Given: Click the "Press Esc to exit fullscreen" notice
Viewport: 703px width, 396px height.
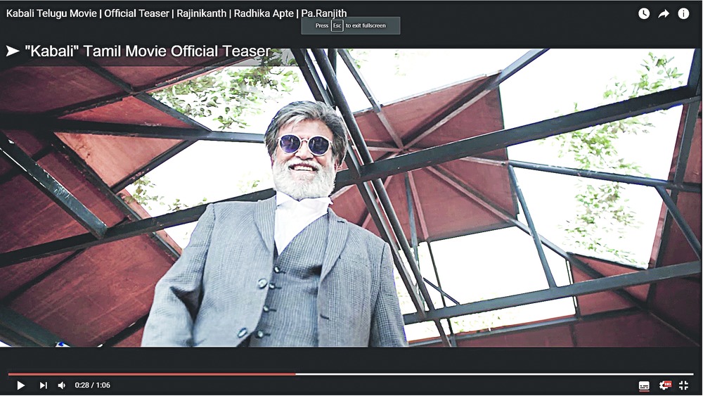Looking at the screenshot, I should tap(351, 25).
